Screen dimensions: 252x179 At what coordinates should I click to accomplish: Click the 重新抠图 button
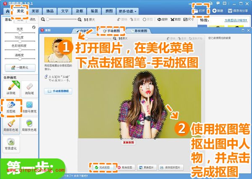click(129, 143)
